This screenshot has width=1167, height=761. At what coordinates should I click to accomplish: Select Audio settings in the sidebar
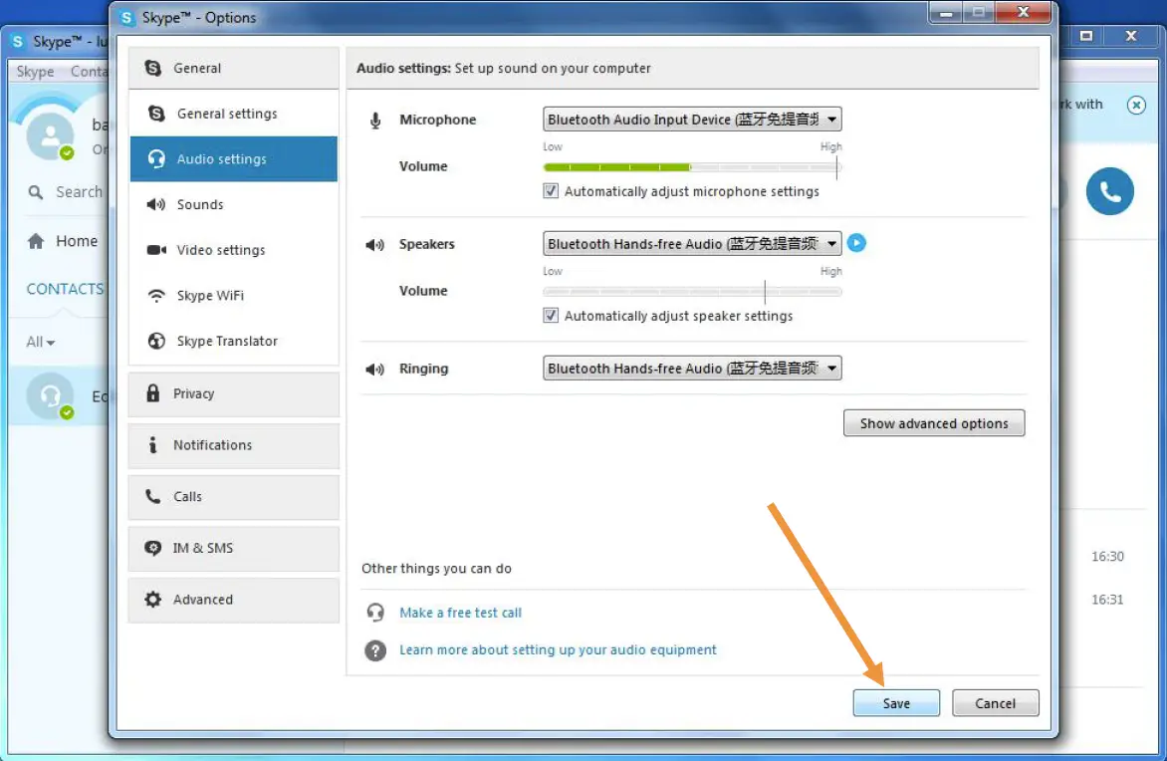click(233, 158)
